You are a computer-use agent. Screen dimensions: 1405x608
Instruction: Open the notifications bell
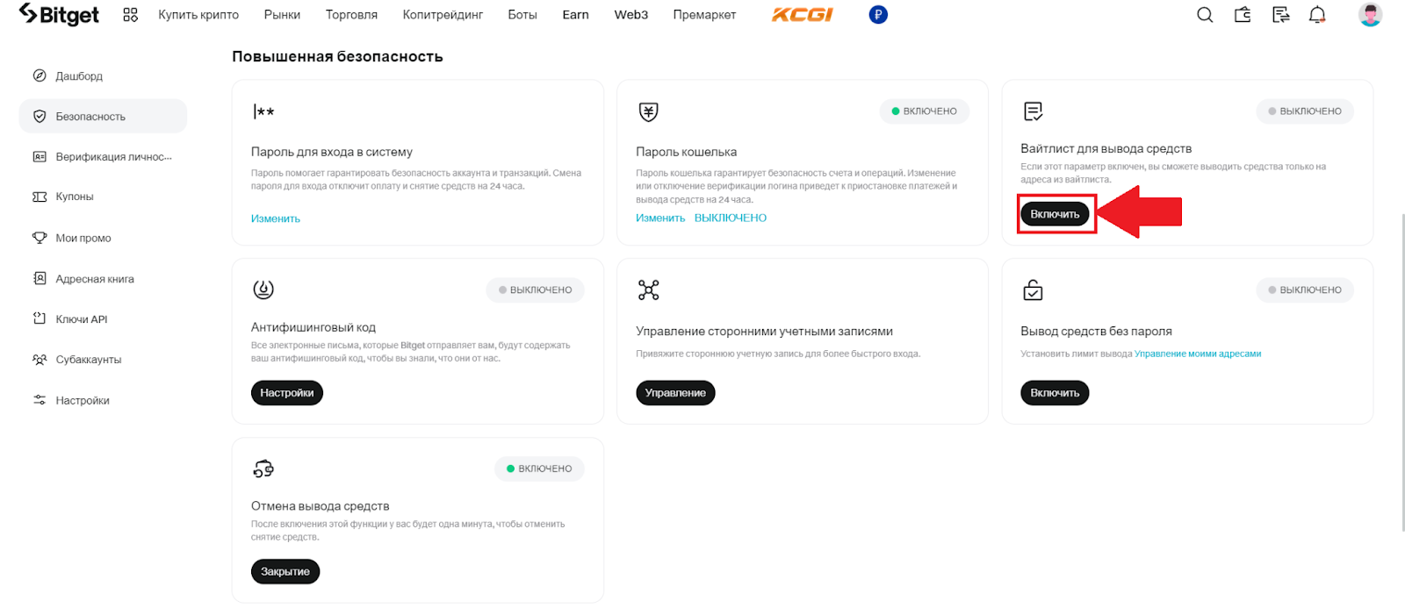tap(1317, 15)
